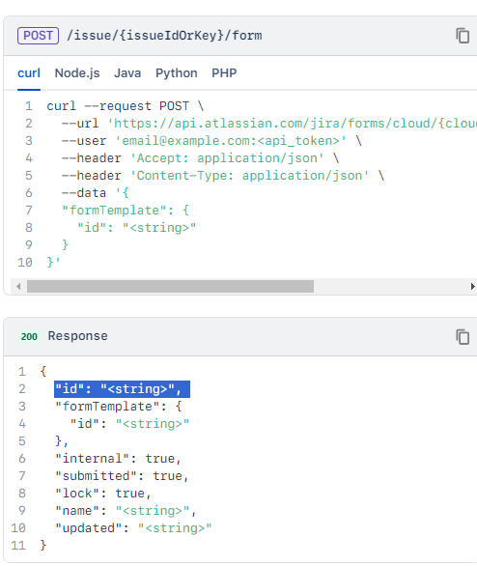Viewport: 477px width, 566px height.
Task: Click the 'Accept: application/json' header line
Action: click(200, 158)
